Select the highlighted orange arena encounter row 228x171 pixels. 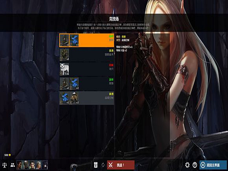pyautogui.click(x=87, y=40)
